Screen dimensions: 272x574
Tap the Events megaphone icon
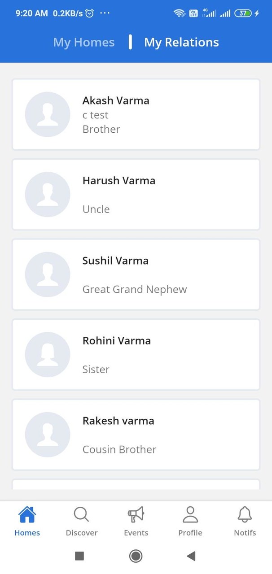click(136, 515)
